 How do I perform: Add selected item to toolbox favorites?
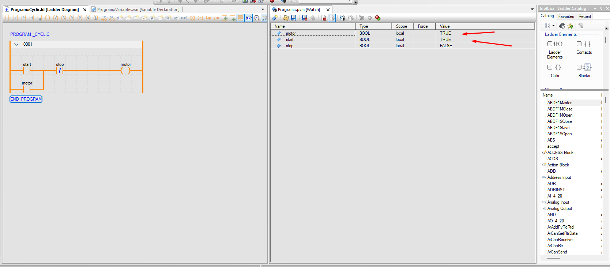point(570,26)
